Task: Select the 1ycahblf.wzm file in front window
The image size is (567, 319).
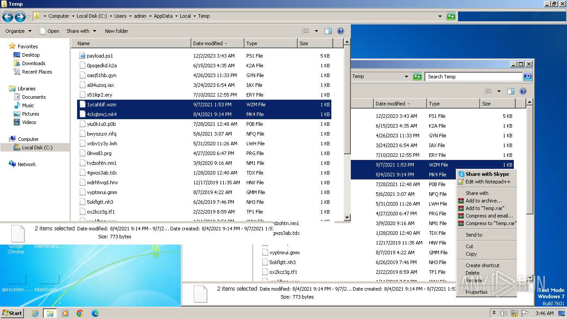Action: pyautogui.click(x=204, y=105)
